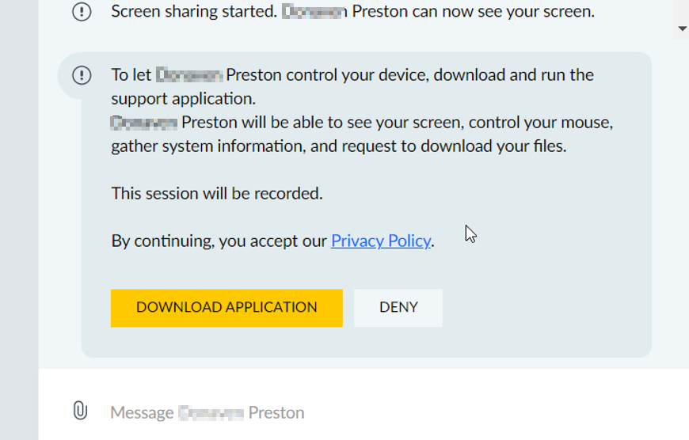
Task: Click the support application text line
Action: click(x=183, y=99)
